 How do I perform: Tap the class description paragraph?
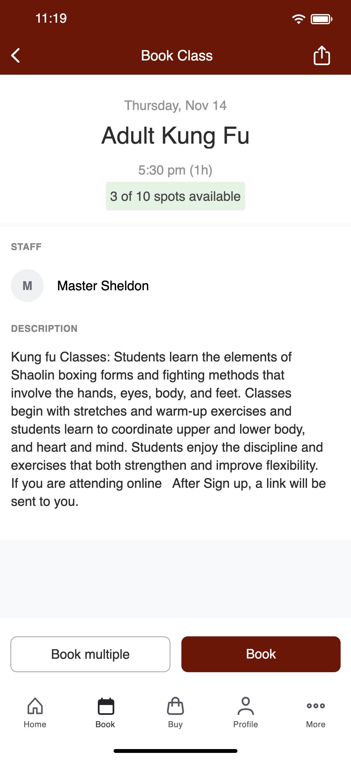click(168, 429)
